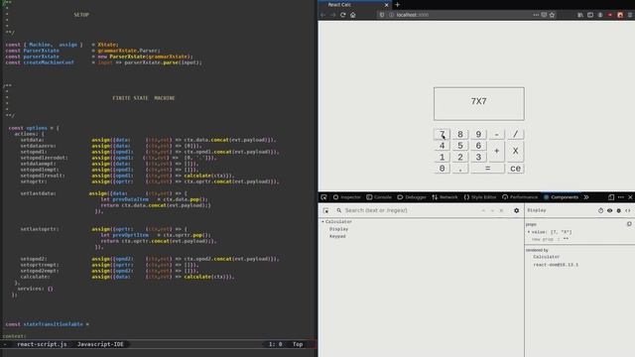
Task: Click Calculator under rendered by
Action: tap(547, 257)
